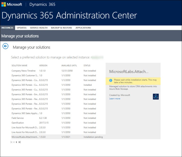The height and width of the screenshot is (157, 182).
Task: Open the Instances tab
Action: pos(7,28)
